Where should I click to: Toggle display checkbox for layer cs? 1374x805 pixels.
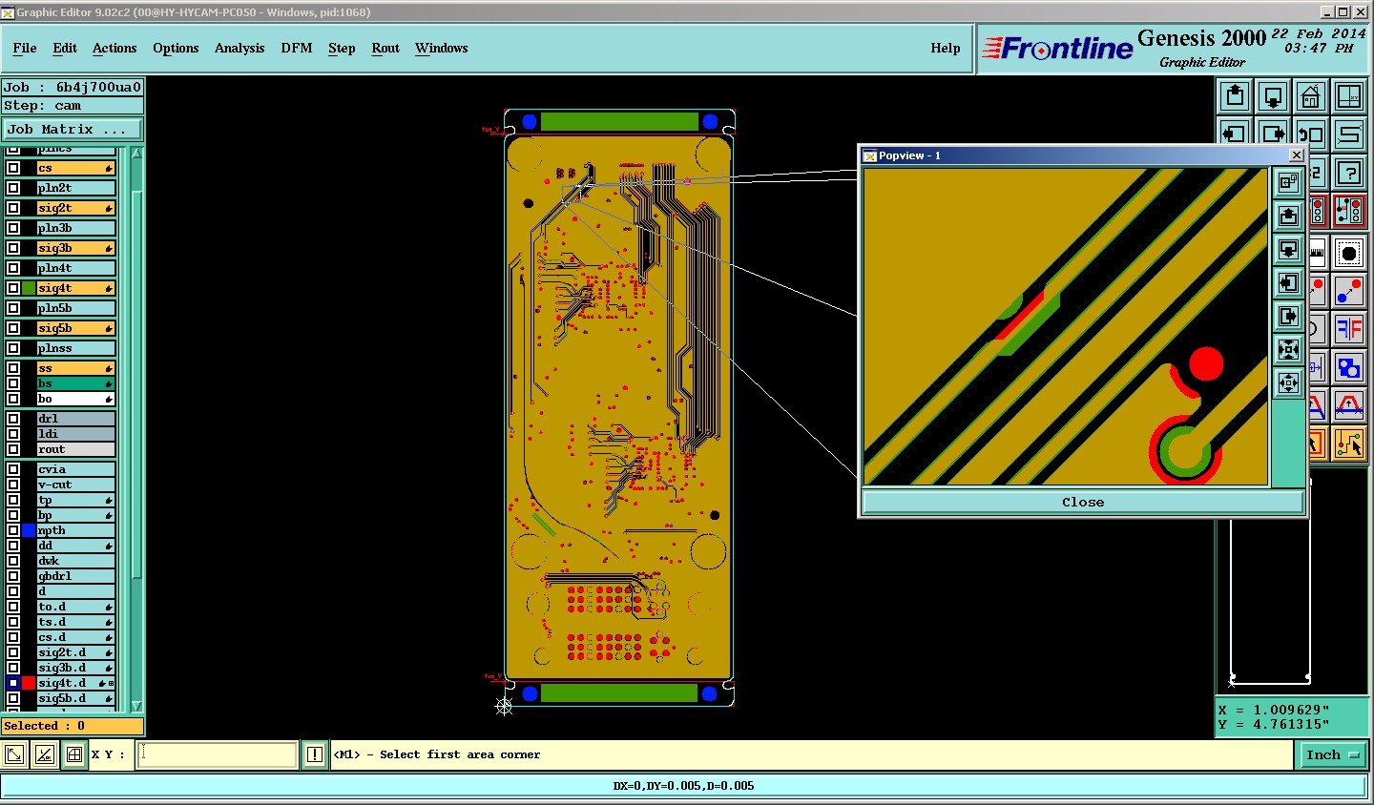pos(13,168)
